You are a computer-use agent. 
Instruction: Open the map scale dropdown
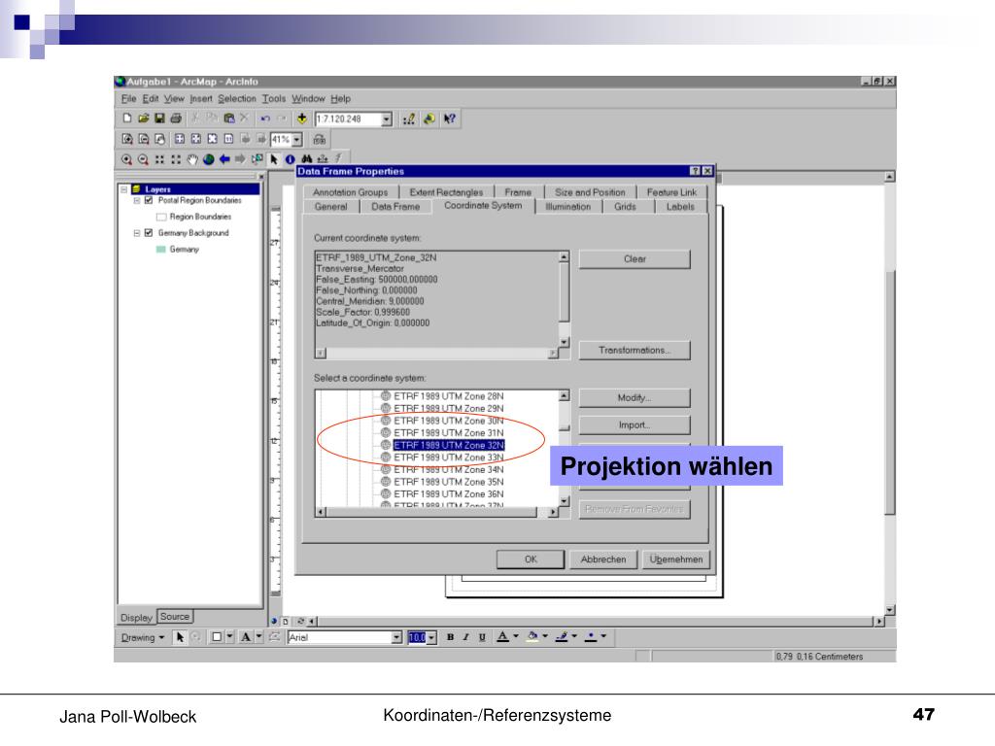pos(387,119)
